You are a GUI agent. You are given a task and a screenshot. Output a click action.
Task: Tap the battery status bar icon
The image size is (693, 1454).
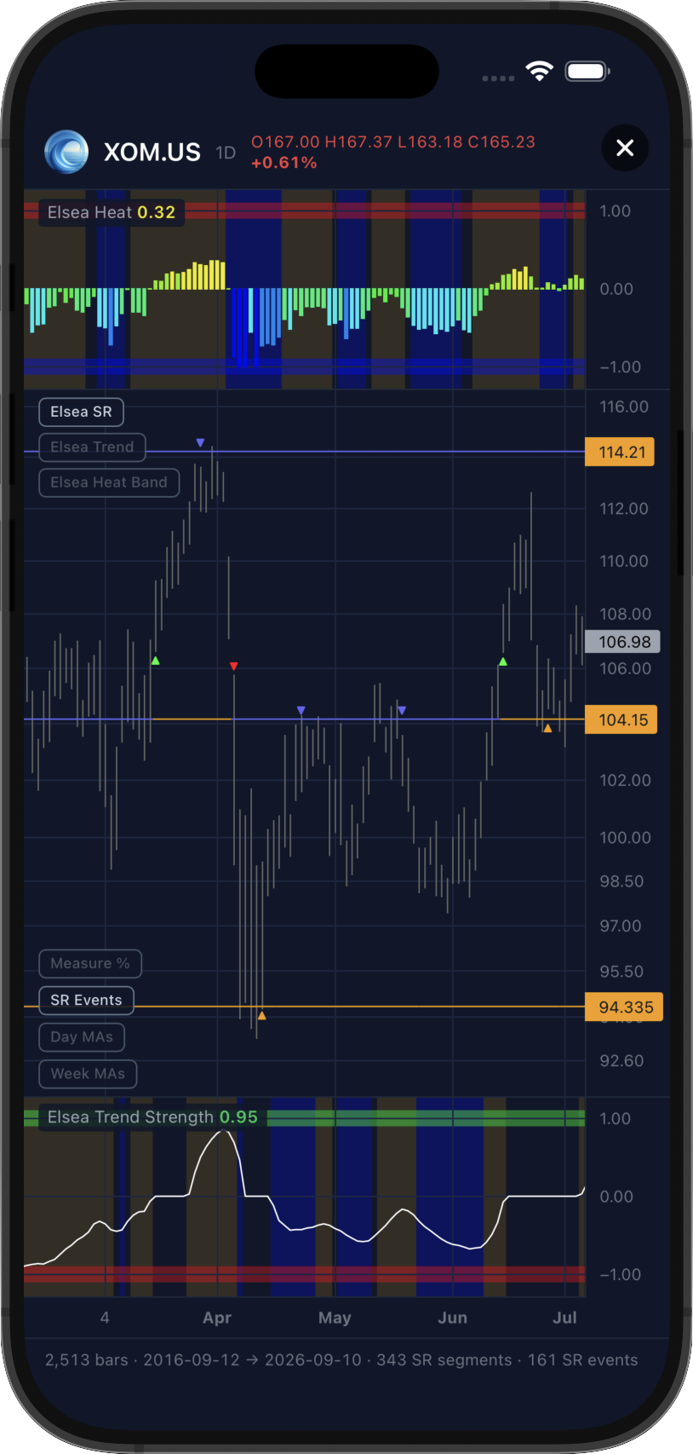587,72
